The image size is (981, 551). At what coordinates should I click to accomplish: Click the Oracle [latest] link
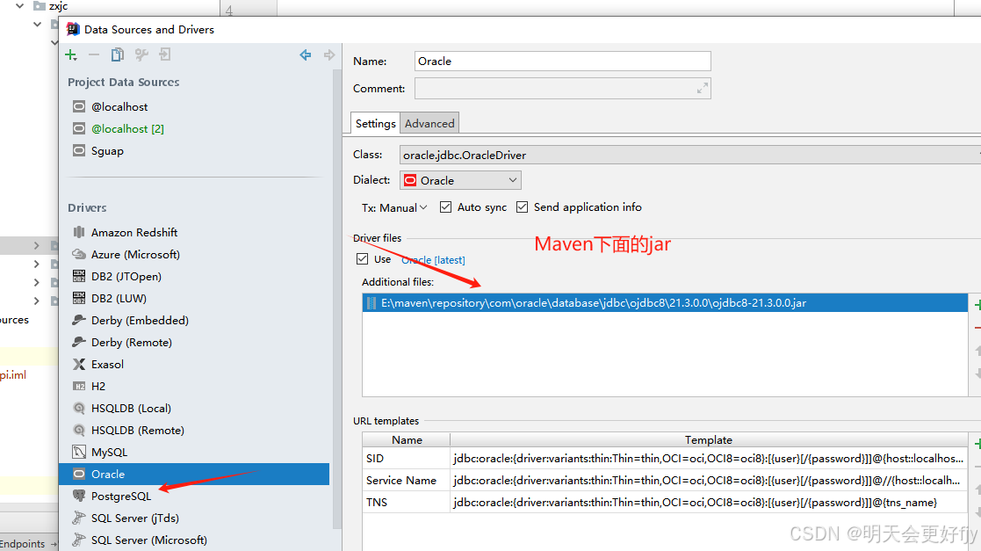coord(433,260)
